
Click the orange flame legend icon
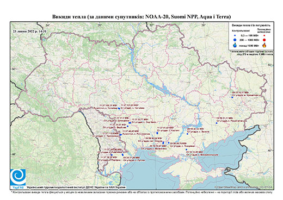coord(264,45)
